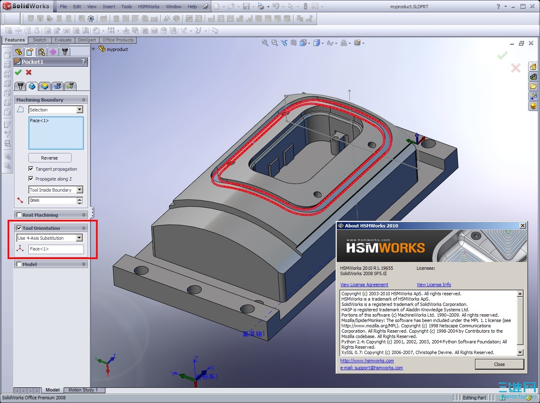Viewport: 540px width, 403px height.
Task: Click the Options gear icon in toolbar
Action: (x=91, y=19)
